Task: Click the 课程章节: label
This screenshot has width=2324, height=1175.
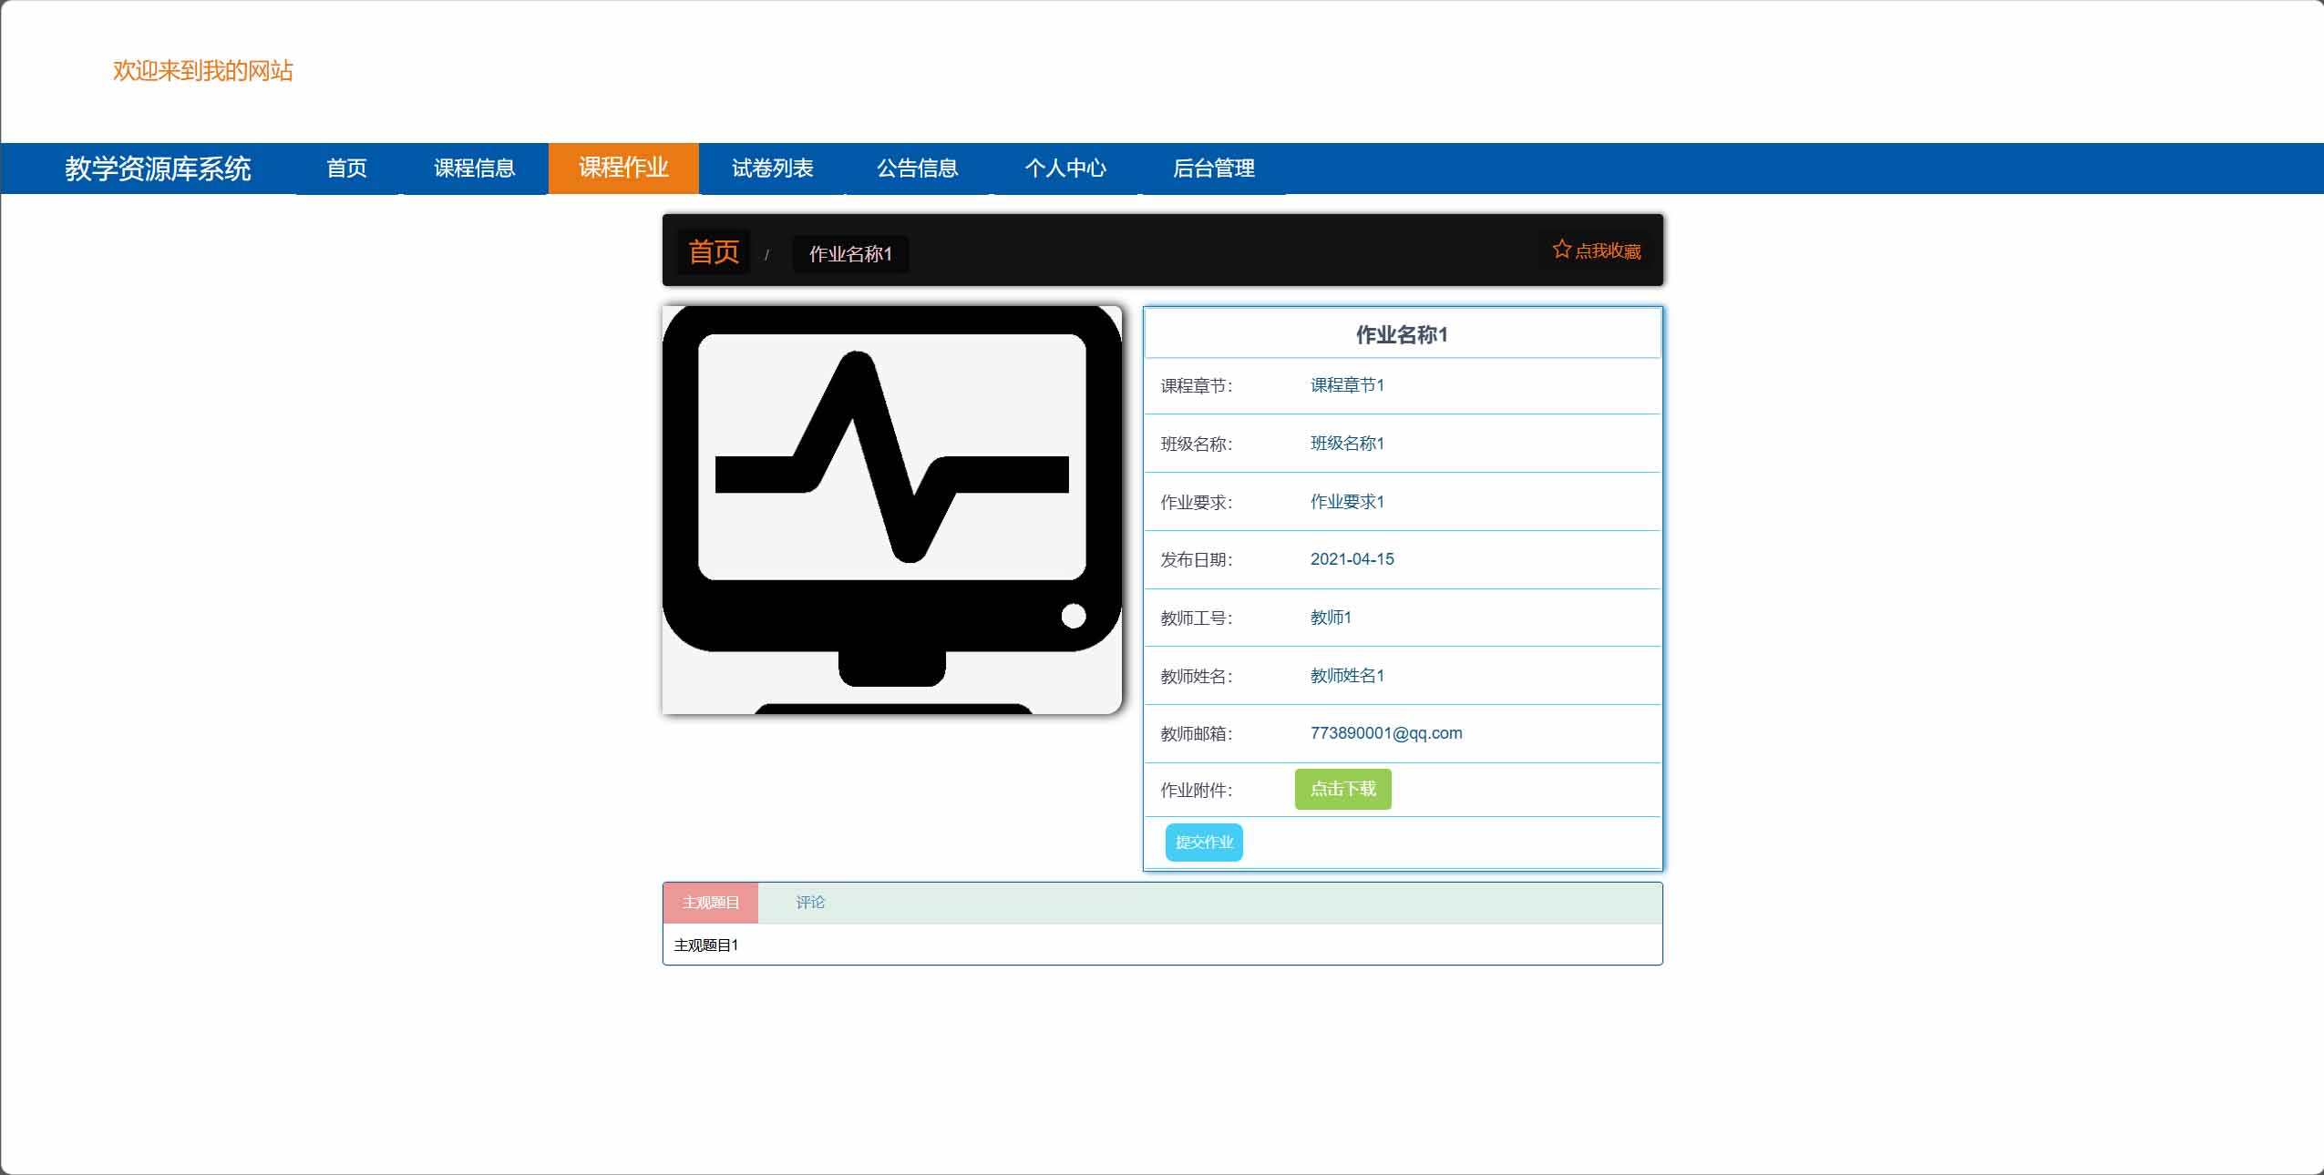Action: click(x=1196, y=386)
